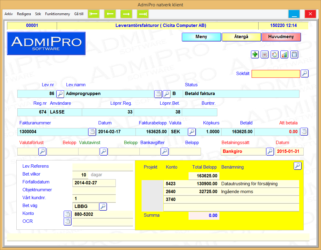Click the Lev.Referens input field

pyautogui.click(x=102, y=167)
